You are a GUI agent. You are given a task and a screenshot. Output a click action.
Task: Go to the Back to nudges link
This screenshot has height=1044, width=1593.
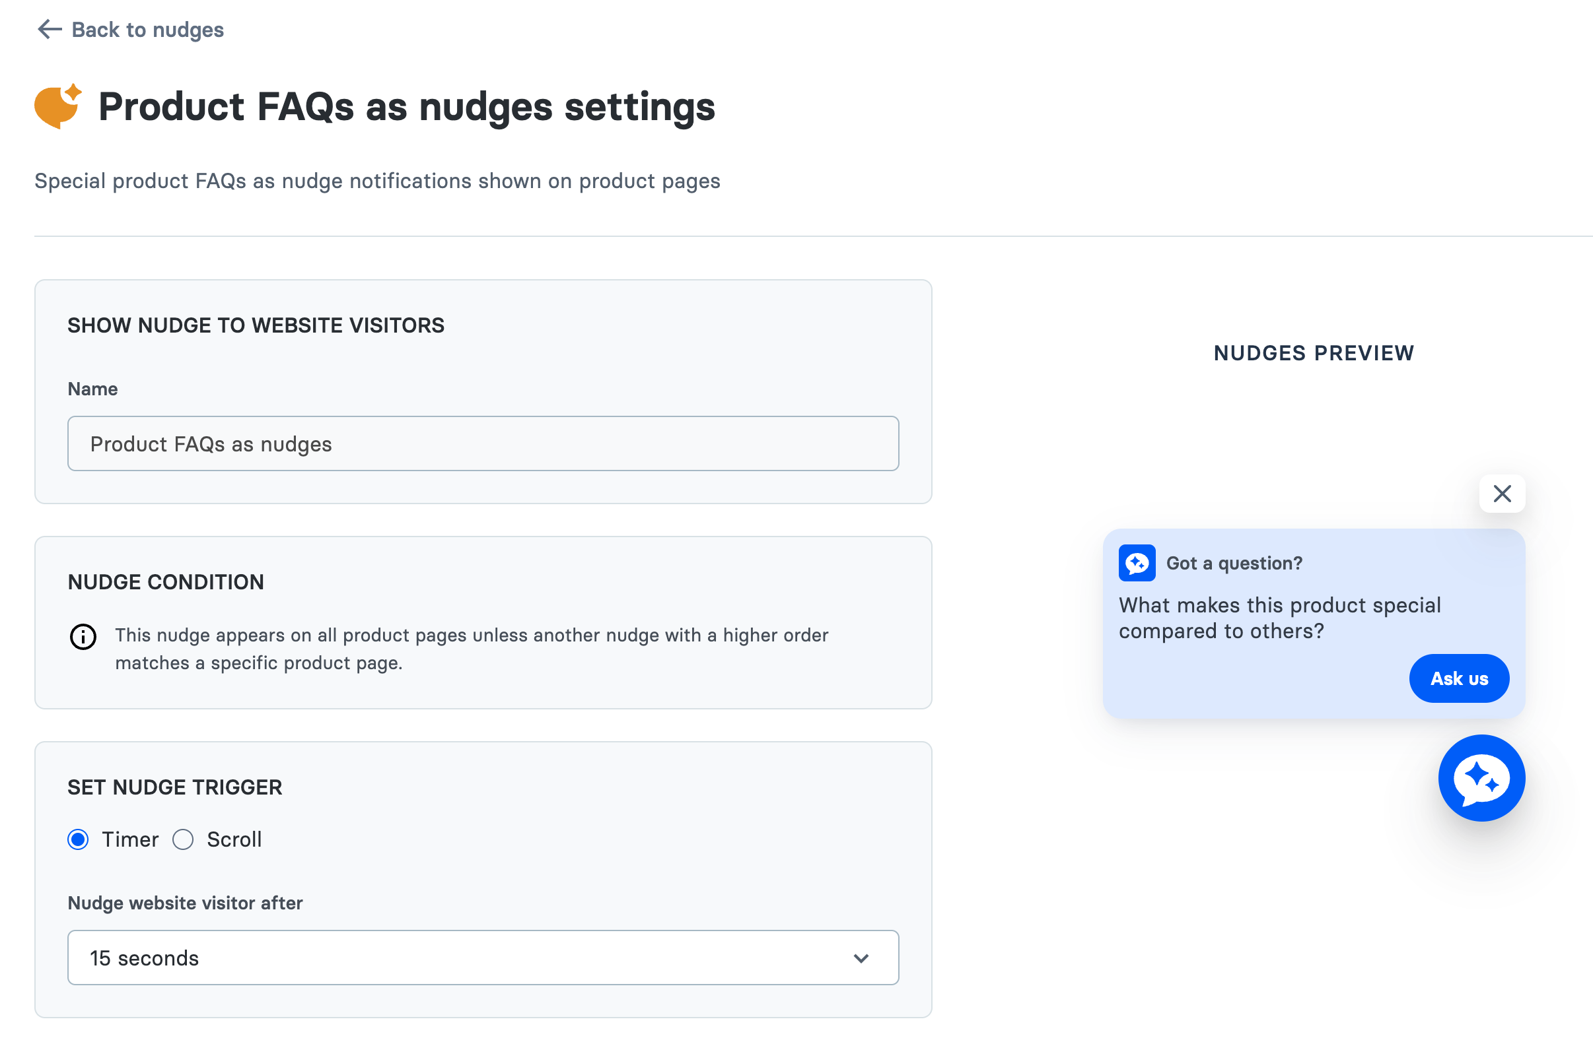pos(147,30)
